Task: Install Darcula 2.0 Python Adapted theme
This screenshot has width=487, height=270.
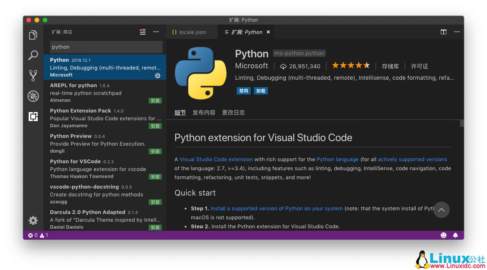Action: pos(155,227)
